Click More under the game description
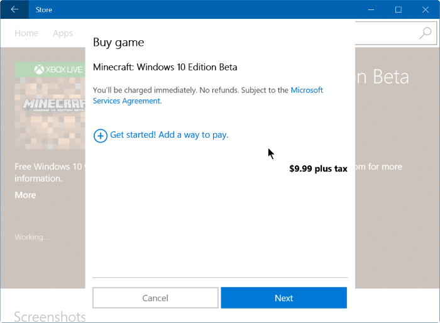 tap(25, 195)
